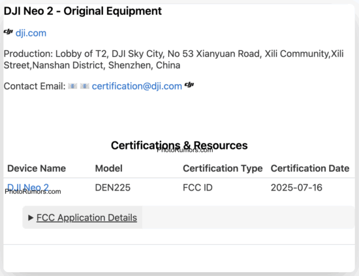Click the FCC ID certification type cell
Screen dimensions: 359x276
198,188
